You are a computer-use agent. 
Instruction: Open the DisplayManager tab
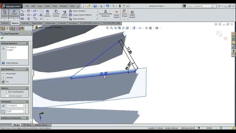[x=22, y=28]
